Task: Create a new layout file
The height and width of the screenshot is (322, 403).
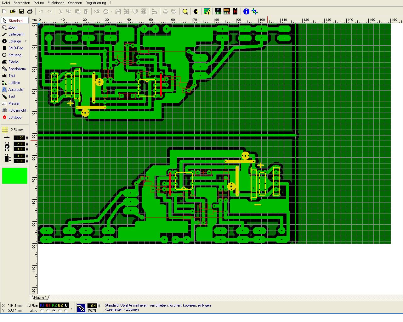Action: [x=4, y=11]
